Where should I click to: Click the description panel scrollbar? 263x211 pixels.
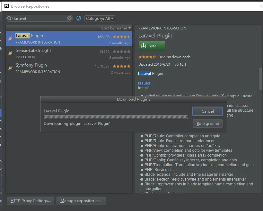(x=260, y=79)
